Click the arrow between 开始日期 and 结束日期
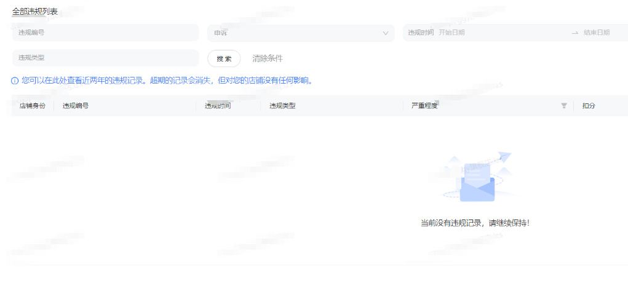 pos(574,33)
